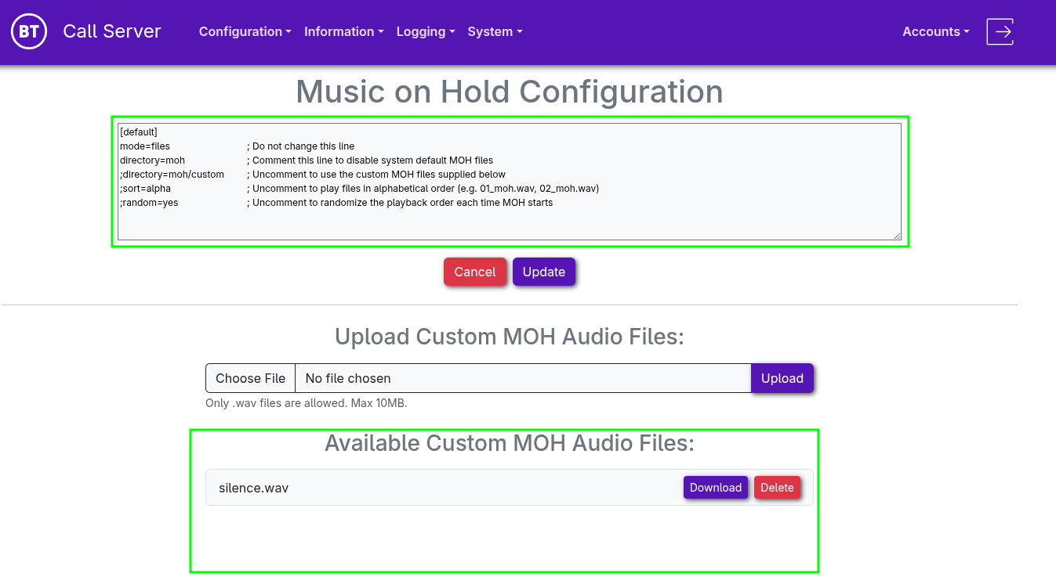
Task: Click inside the MOH configuration text area
Action: pyautogui.click(x=510, y=181)
